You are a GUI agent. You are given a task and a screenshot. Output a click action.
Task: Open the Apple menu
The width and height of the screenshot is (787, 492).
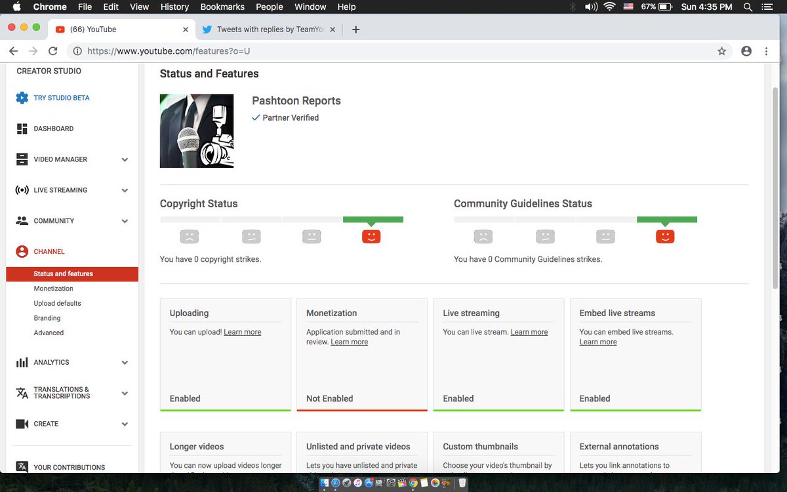point(16,7)
